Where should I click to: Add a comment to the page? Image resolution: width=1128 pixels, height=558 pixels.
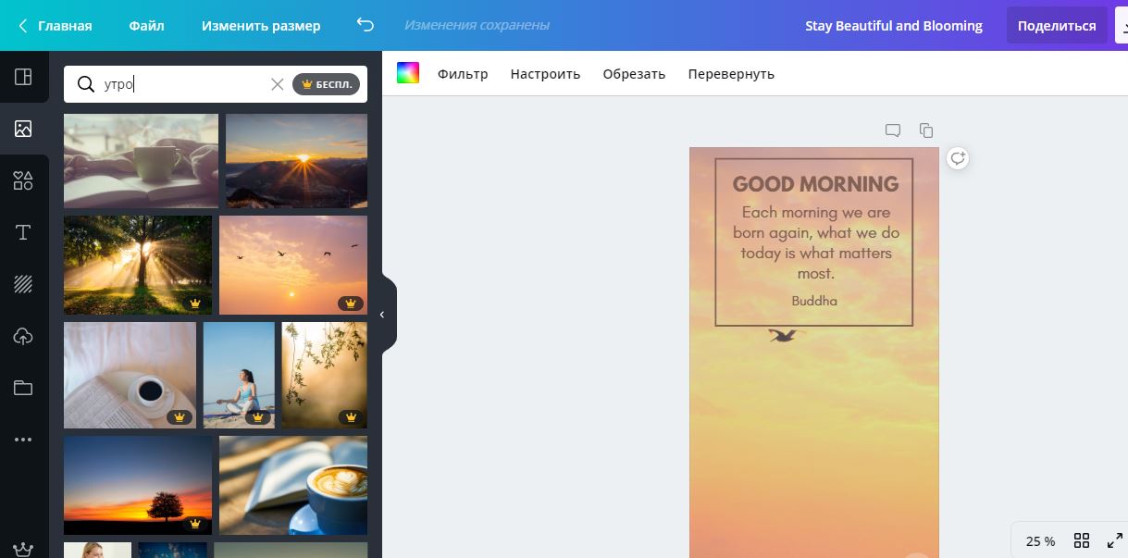click(892, 130)
